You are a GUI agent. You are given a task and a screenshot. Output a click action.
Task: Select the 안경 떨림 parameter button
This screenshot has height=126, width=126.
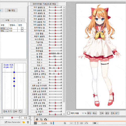(39, 34)
